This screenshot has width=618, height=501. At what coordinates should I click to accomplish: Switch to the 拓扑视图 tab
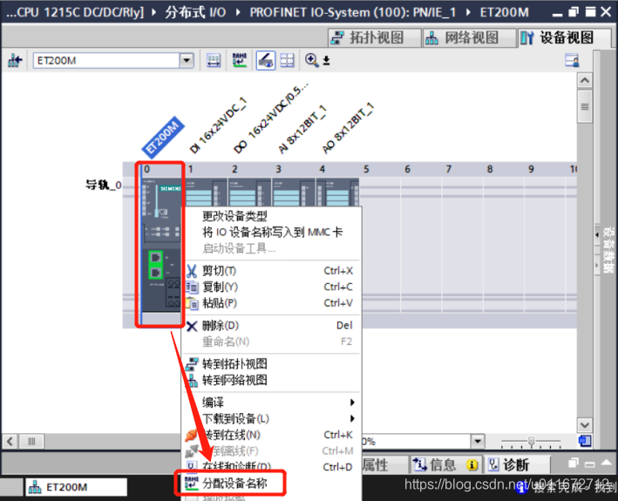click(x=375, y=37)
